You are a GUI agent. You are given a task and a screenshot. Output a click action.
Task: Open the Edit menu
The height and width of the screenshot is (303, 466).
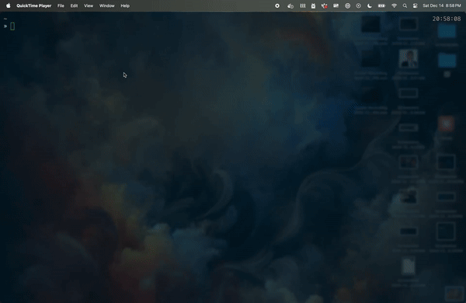[x=74, y=5]
